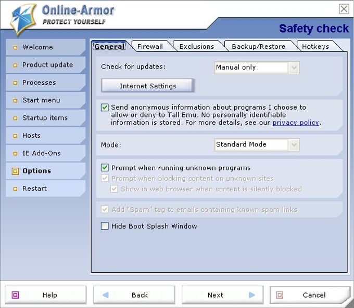
Task: Click the purple square icon on Help button
Action: 15,294
